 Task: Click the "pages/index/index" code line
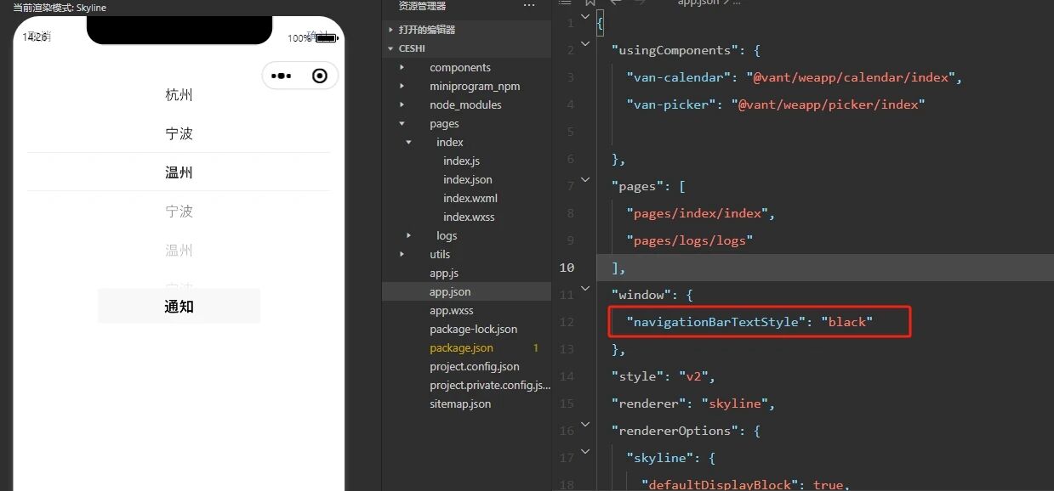pyautogui.click(x=701, y=213)
